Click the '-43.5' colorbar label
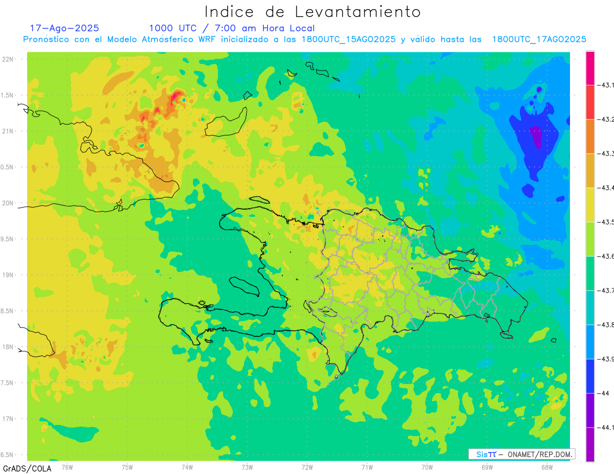The width and height of the screenshot is (614, 474). pos(606,222)
